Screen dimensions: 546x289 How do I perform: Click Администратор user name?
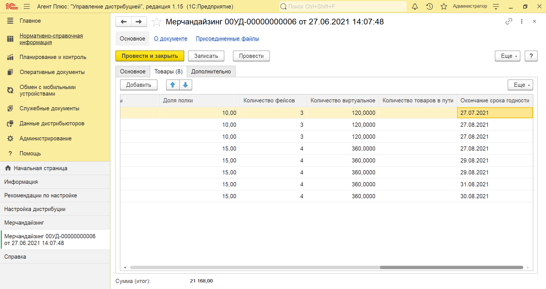click(470, 6)
